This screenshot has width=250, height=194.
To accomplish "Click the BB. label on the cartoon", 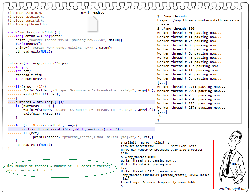I will pyautogui.click(x=234, y=164).
